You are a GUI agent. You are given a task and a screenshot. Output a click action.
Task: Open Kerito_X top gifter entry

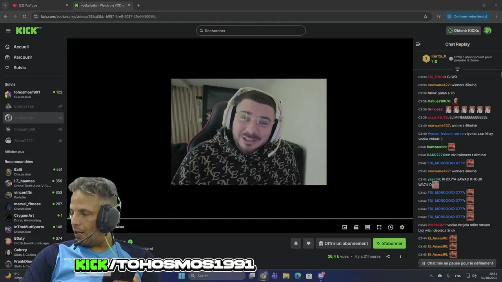[x=435, y=59]
